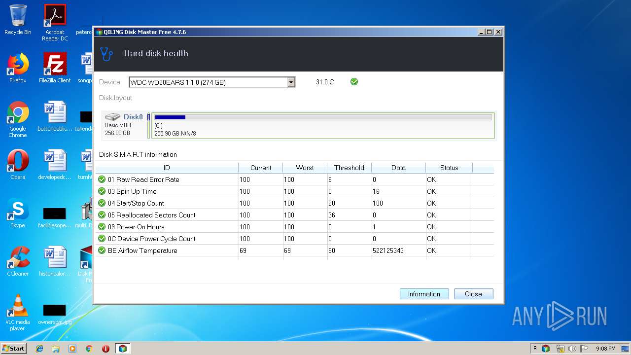Click the 9:08 PM taskbar clock

(605, 349)
